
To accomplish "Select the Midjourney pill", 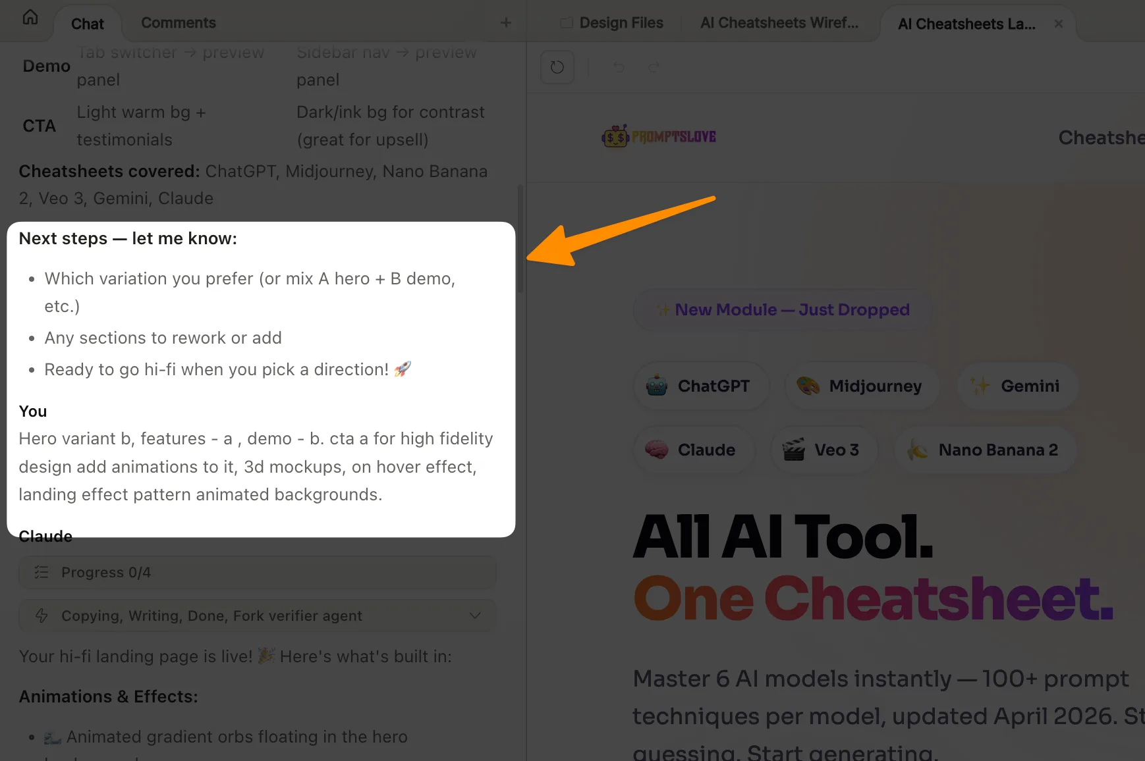I will tap(860, 386).
